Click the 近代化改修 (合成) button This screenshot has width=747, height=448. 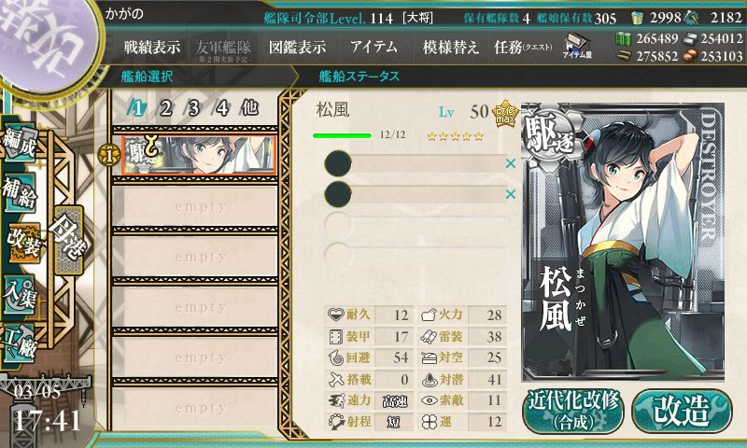pyautogui.click(x=573, y=412)
